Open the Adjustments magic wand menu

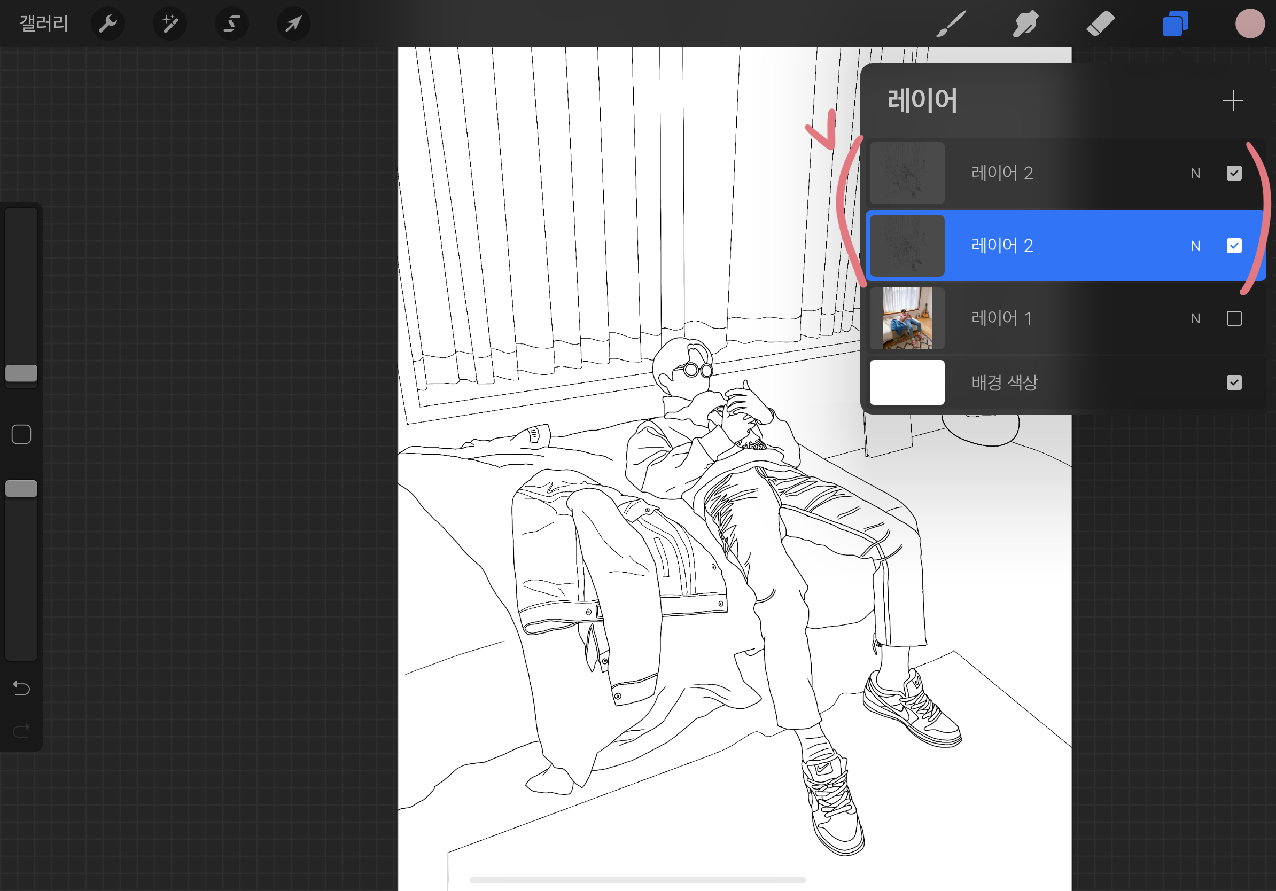[x=169, y=24]
